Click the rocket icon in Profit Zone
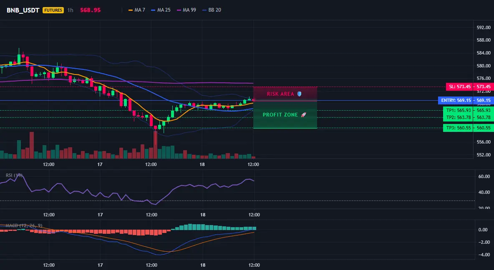The height and width of the screenshot is (270, 494). coord(303,115)
